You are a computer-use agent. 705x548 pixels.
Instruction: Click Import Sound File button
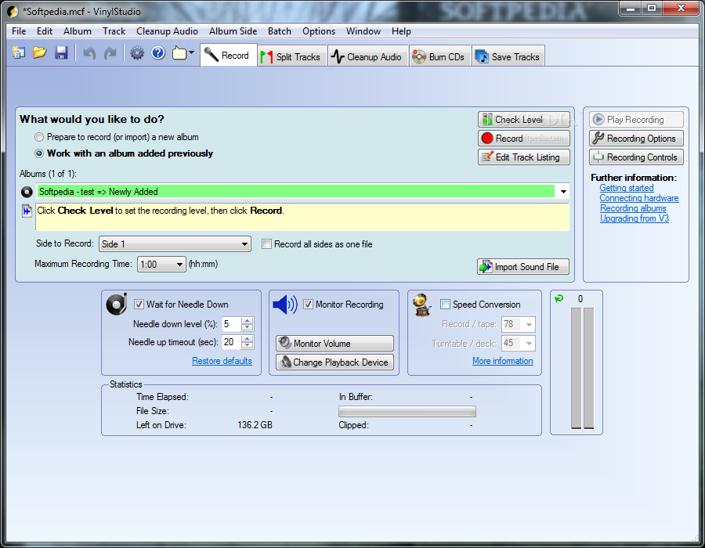click(523, 266)
